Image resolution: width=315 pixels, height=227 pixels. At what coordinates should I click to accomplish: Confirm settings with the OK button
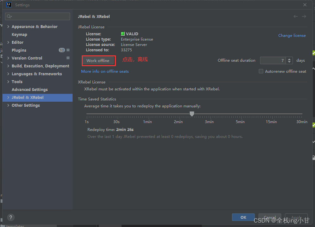pyautogui.click(x=243, y=217)
